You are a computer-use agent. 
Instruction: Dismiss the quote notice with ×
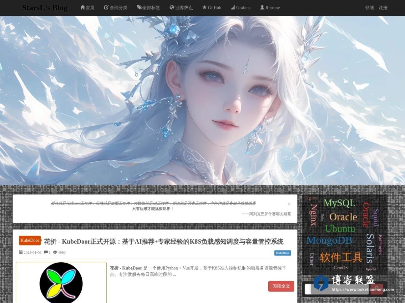tap(289, 204)
